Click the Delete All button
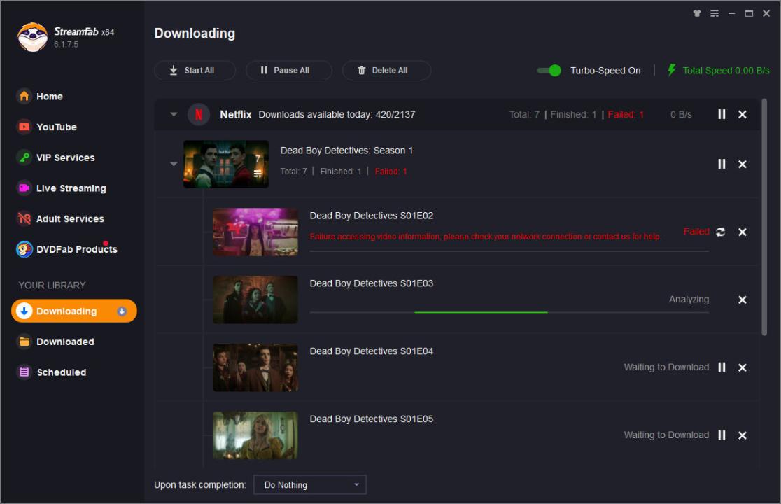The image size is (781, 504). click(x=386, y=71)
